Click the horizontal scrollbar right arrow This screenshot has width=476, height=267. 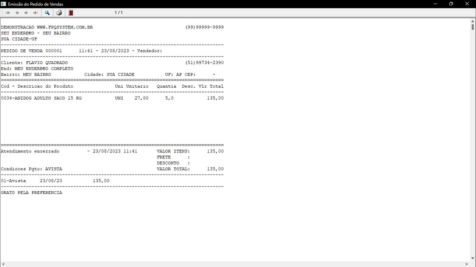pos(467,264)
